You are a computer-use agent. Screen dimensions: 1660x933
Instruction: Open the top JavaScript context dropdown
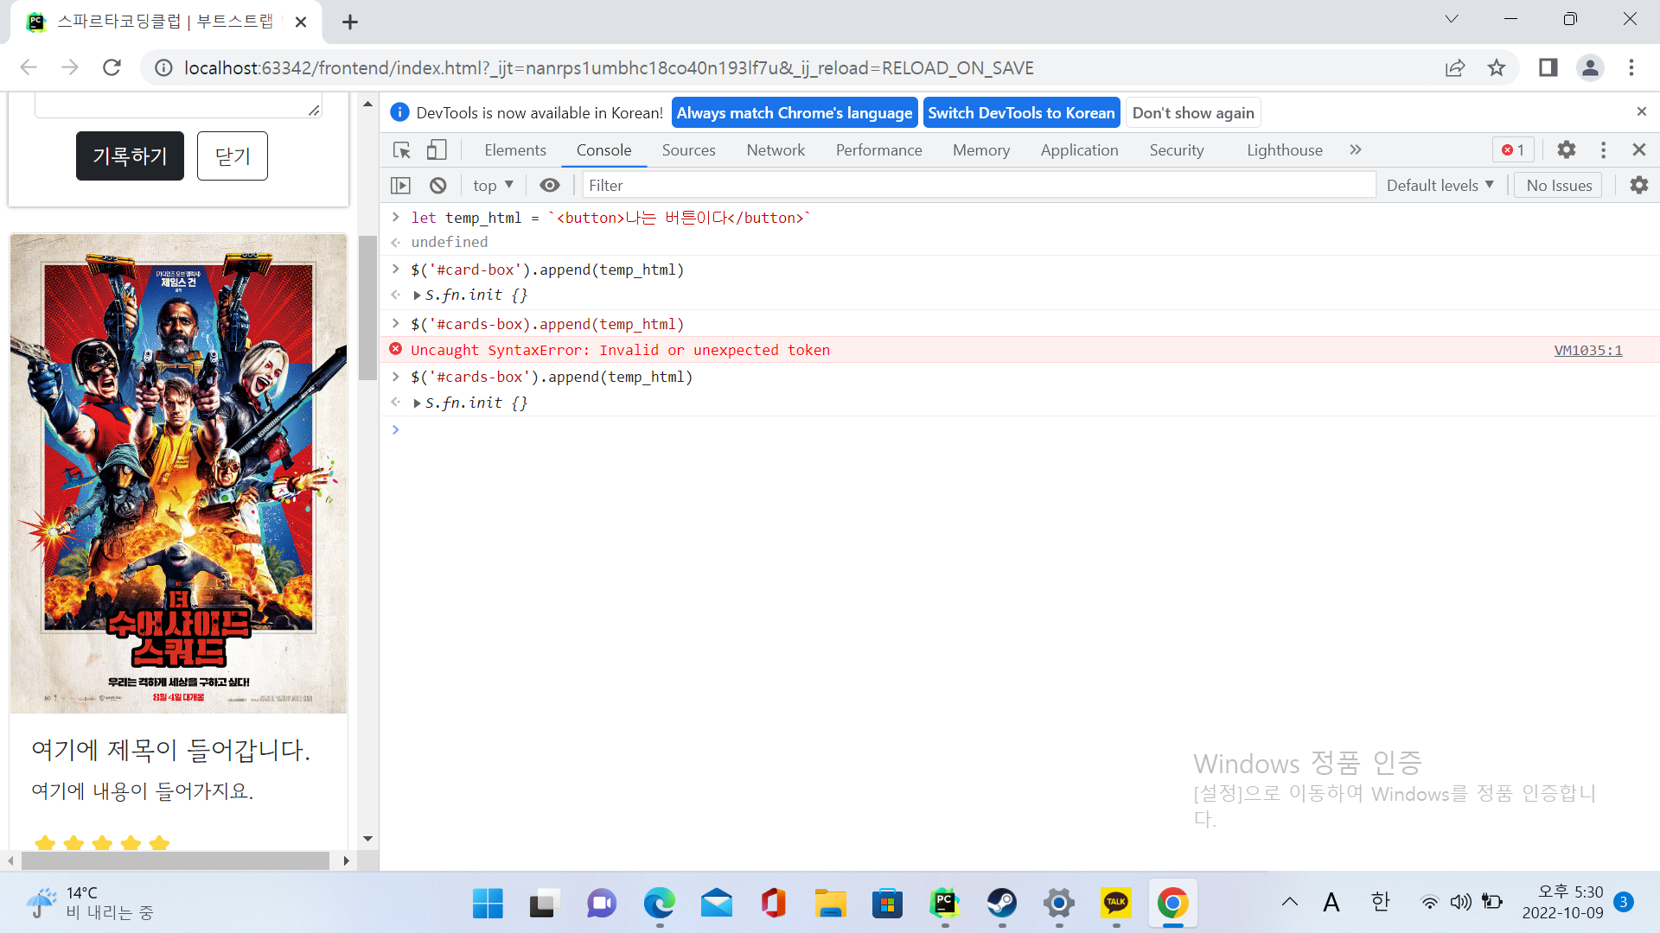click(x=494, y=185)
